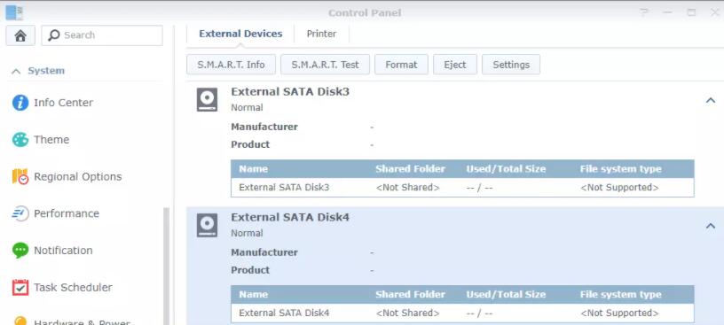Click the sidebar scrollbar
The image size is (724, 325).
click(167, 266)
